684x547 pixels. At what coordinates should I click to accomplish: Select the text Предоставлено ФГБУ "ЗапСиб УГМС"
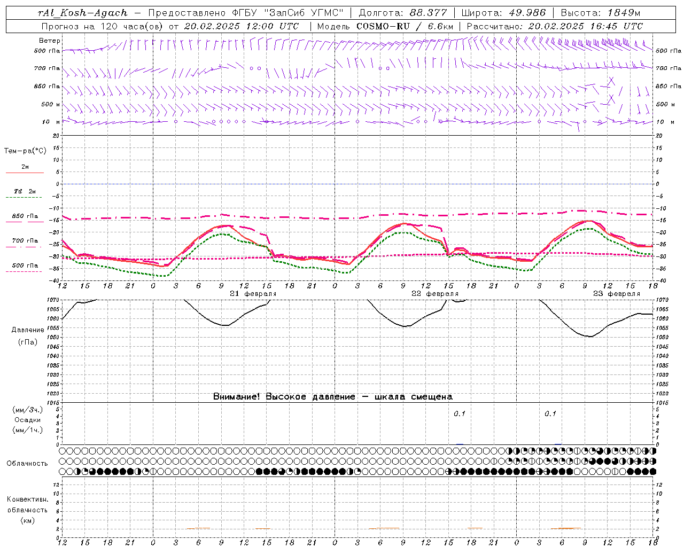tap(245, 13)
